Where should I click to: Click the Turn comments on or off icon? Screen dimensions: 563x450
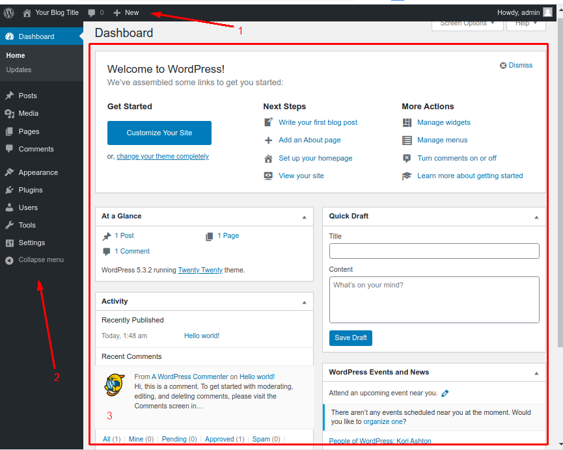click(407, 158)
